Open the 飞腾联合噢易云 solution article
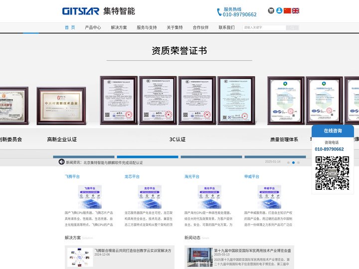Screen dimensions: 359x269 tap(133, 251)
